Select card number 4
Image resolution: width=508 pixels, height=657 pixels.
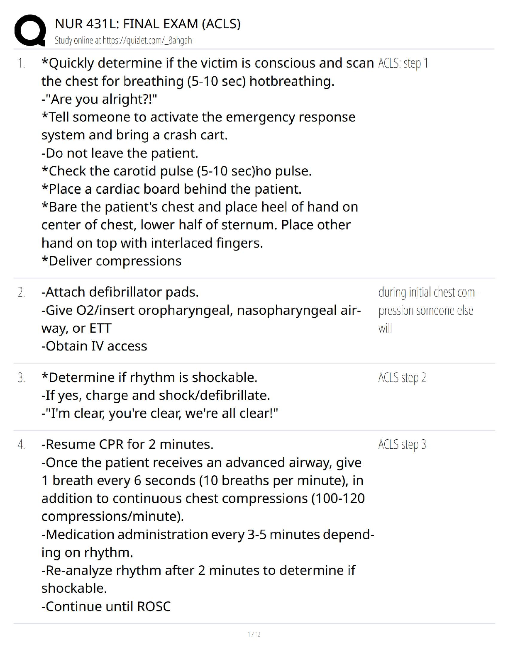(21, 445)
